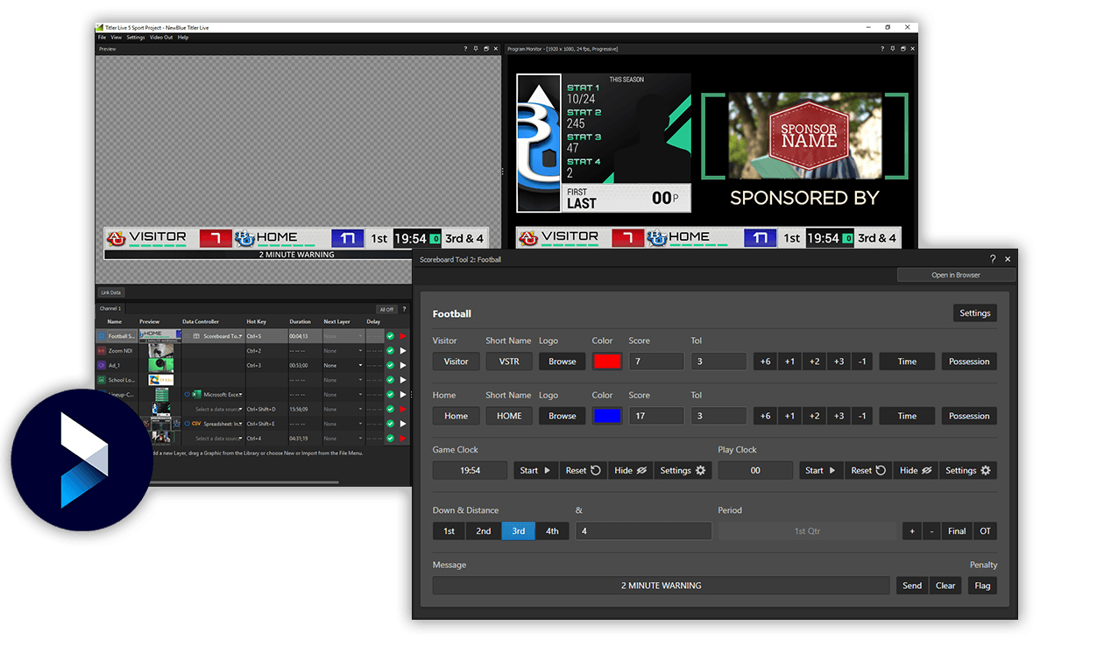
Task: Click the red play arrow on Football layer
Action: pyautogui.click(x=403, y=336)
